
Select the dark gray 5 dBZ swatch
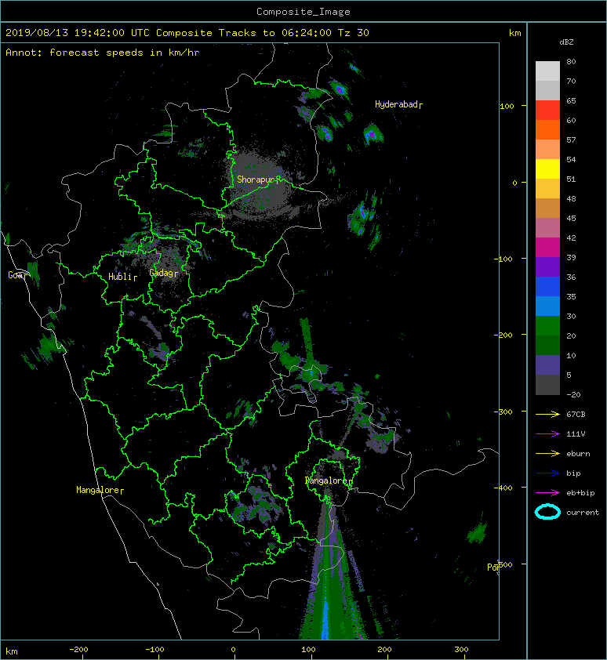click(547, 384)
